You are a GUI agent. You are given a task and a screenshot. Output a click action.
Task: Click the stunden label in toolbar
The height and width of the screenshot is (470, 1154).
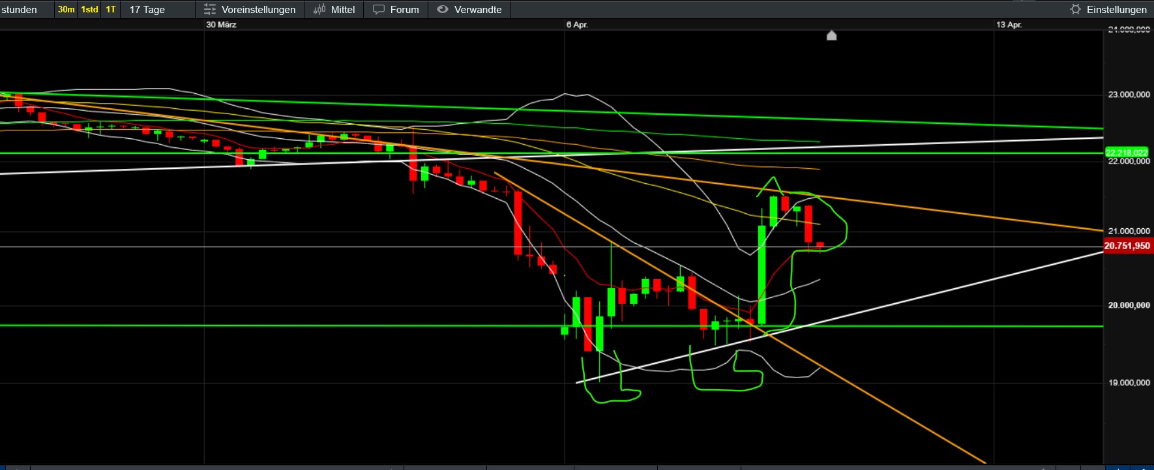pyautogui.click(x=20, y=9)
